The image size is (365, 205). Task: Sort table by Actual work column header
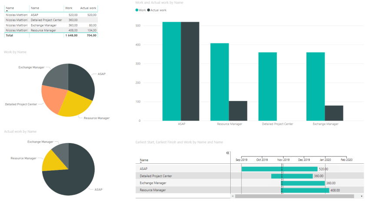88,8
